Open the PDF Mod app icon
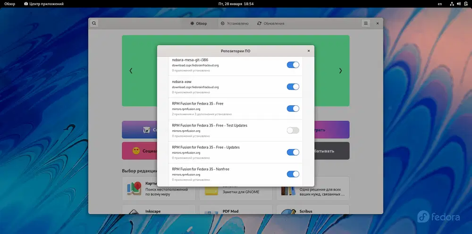The image size is (472, 234). (211, 212)
